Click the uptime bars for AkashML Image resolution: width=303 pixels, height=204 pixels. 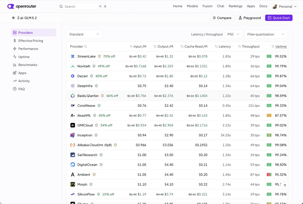pos(269,115)
